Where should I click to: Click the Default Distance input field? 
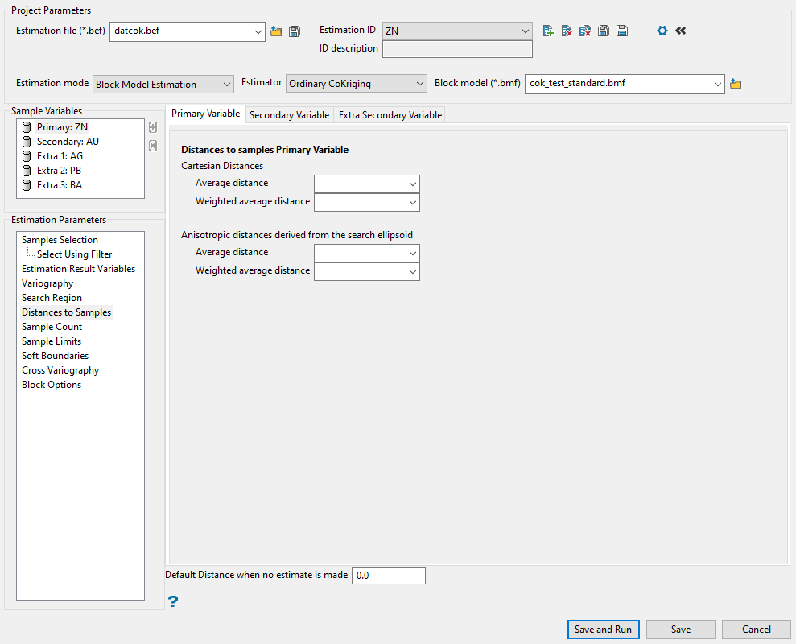388,576
